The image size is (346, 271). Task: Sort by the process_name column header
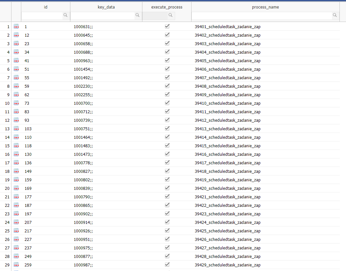click(x=265, y=7)
